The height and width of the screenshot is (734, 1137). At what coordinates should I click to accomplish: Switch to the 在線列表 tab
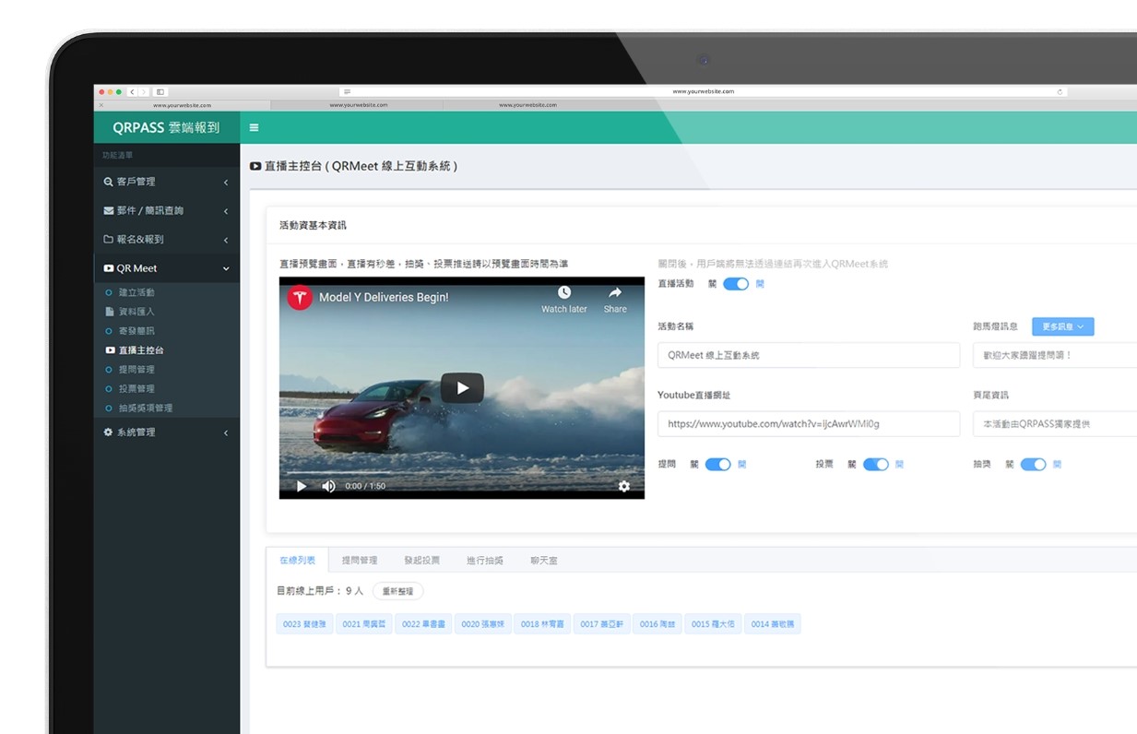(x=297, y=560)
